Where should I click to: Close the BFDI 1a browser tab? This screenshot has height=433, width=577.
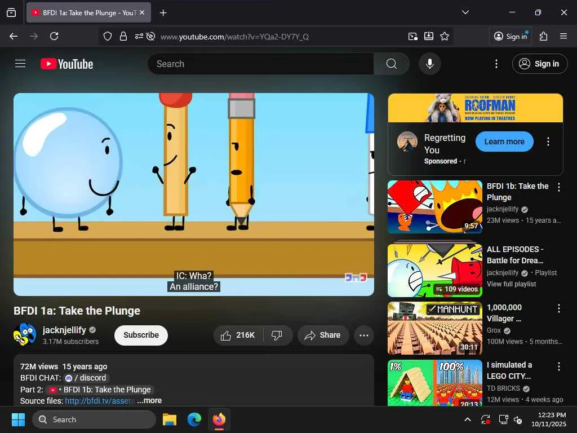tap(142, 12)
